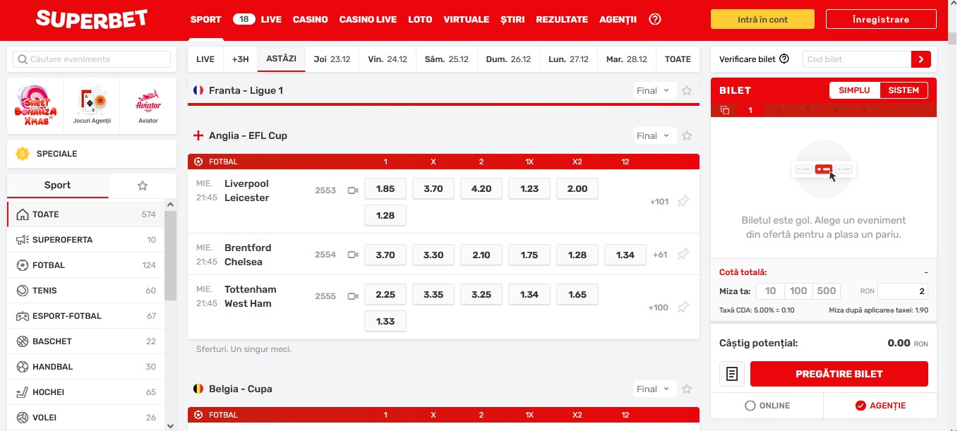Favorite the Franta - Ligue 1 league star
The image size is (960, 431).
click(x=687, y=91)
